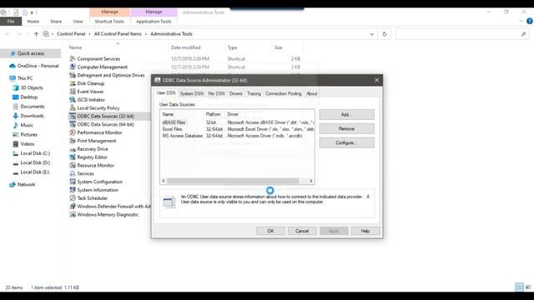The width and height of the screenshot is (534, 300).
Task: Click Control Panel in breadcrumb path
Action: point(71,34)
